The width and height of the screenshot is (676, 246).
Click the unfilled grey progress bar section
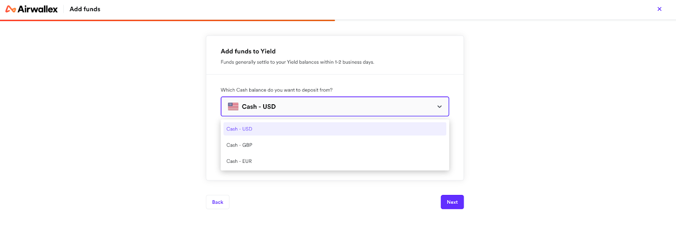pyautogui.click(x=505, y=20)
